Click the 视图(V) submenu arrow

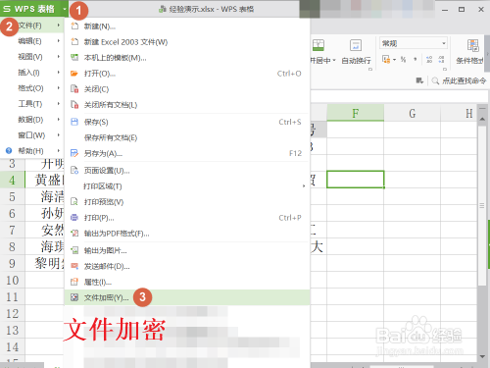click(x=59, y=57)
